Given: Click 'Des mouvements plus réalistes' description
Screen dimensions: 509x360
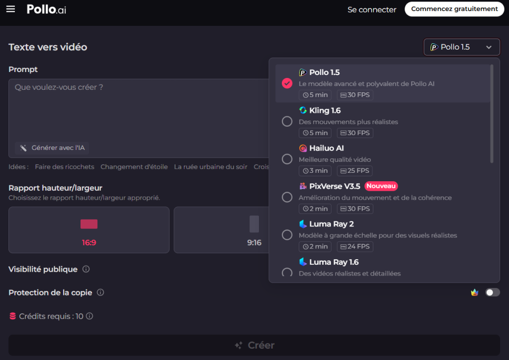Looking at the screenshot, I should [x=348, y=122].
